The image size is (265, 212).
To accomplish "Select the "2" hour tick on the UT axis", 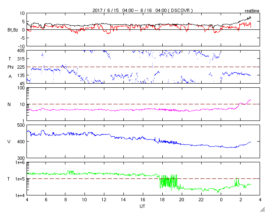I will pyautogui.click(x=241, y=200).
